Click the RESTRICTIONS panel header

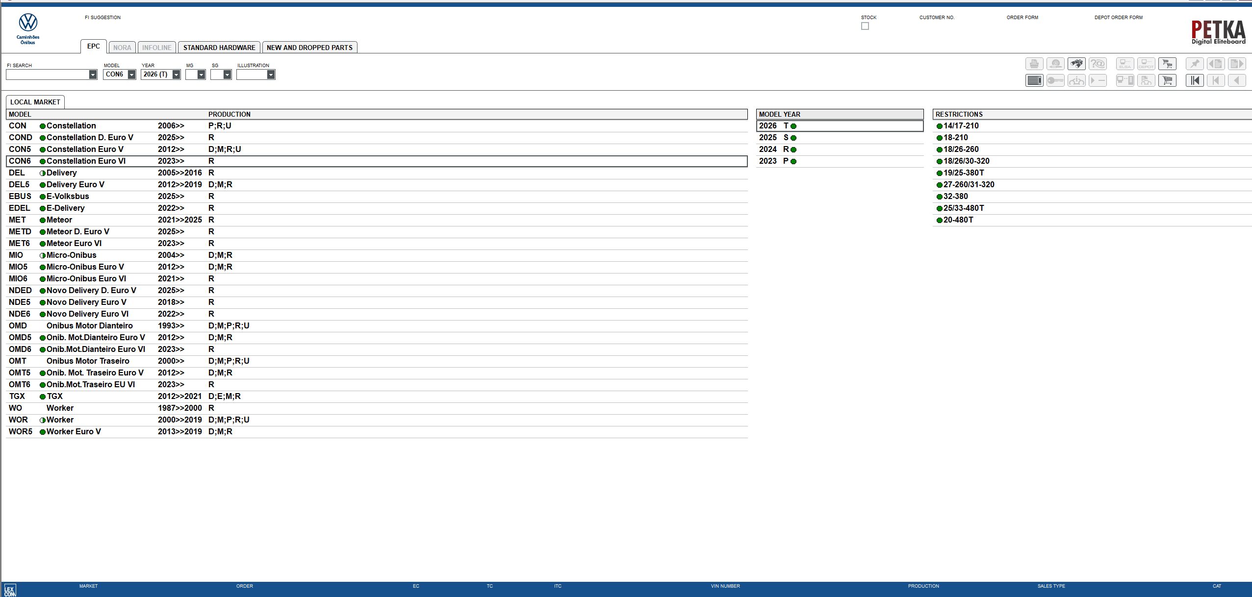pos(1092,114)
